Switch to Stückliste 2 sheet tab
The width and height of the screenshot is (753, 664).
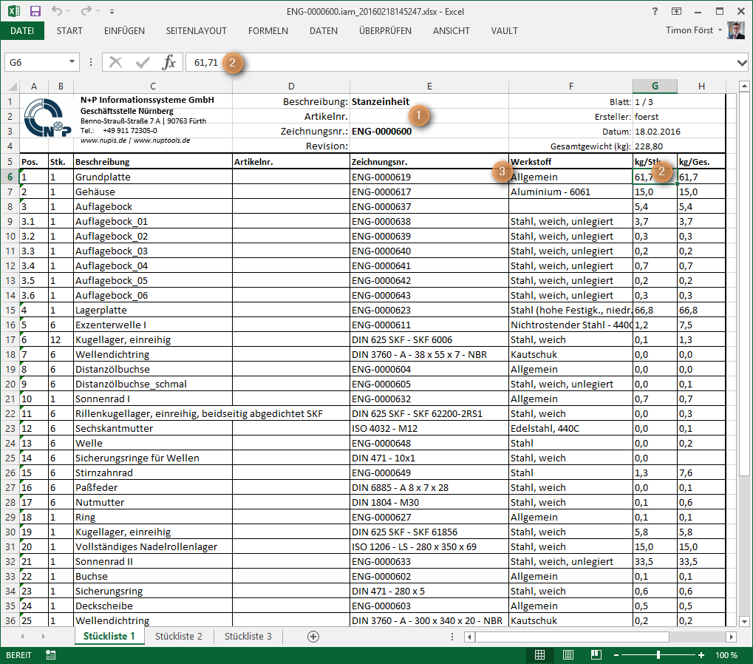tap(178, 637)
